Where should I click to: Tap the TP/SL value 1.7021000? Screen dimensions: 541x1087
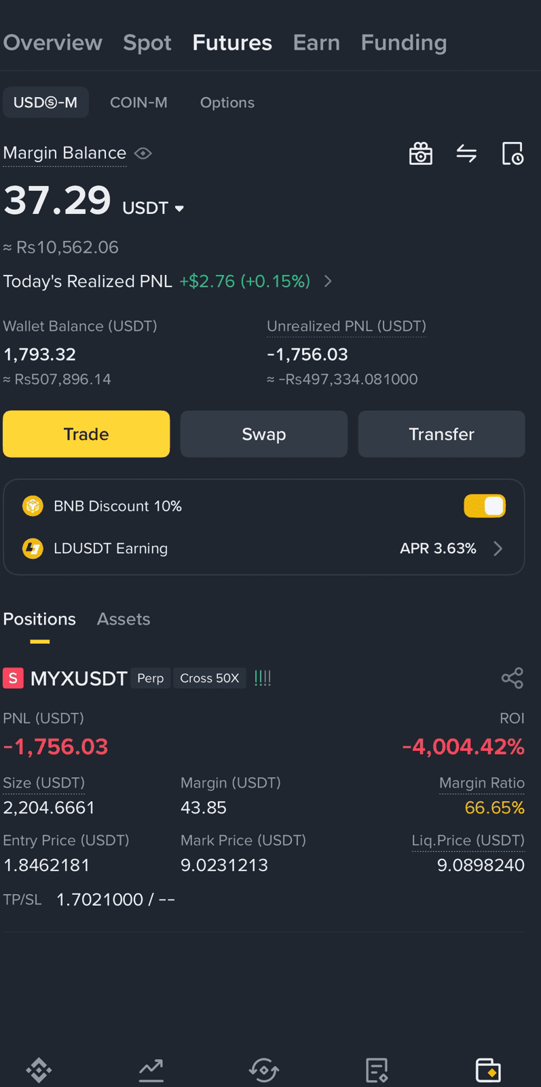tap(99, 900)
